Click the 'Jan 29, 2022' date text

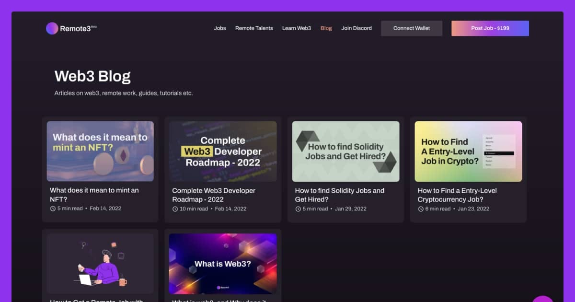tap(351, 209)
